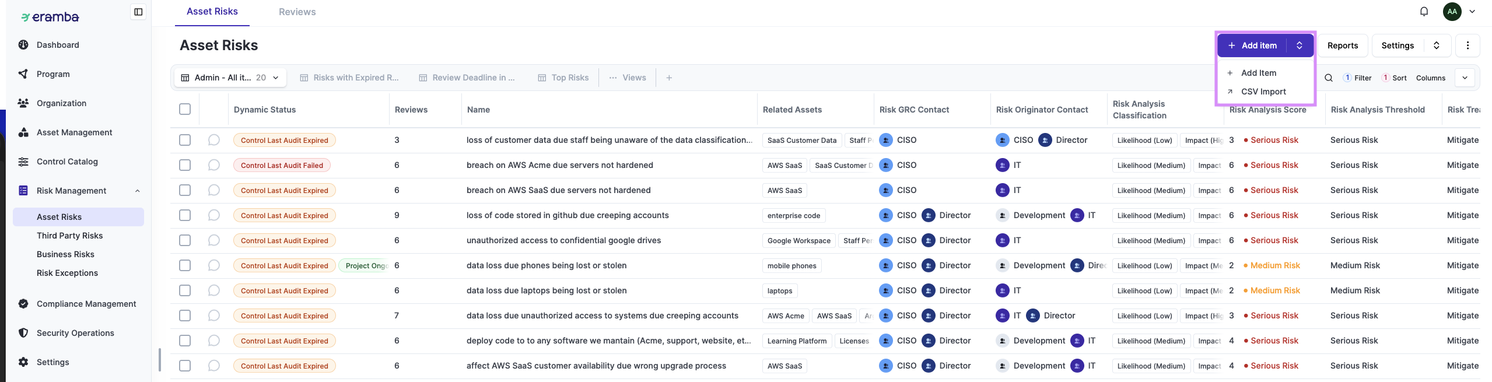Image resolution: width=1492 pixels, height=382 pixels.
Task: Open Compliance Management from the sidebar
Action: tap(86, 304)
